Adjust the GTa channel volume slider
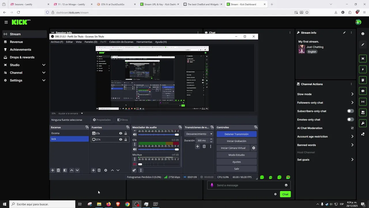The image size is (369, 208). pyautogui.click(x=158, y=149)
